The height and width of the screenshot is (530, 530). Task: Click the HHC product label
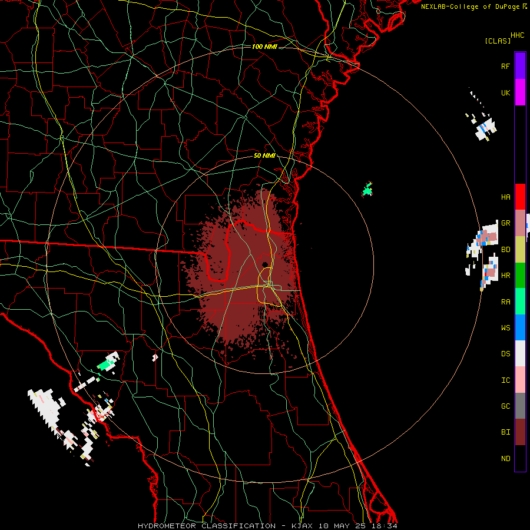tap(517, 35)
